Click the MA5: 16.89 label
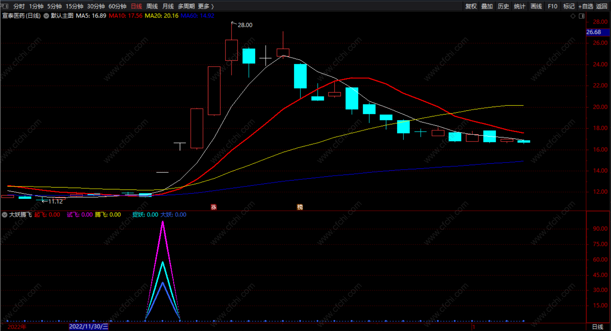The image size is (611, 331). pos(91,16)
